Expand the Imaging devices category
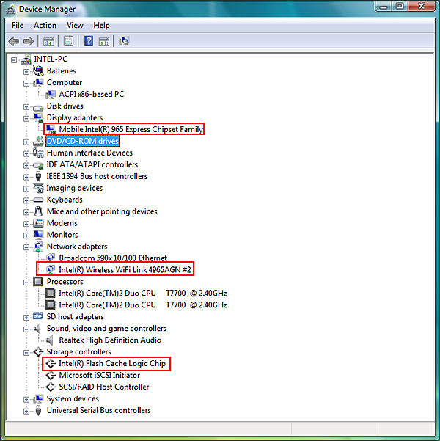Screen dimensions: 440x441 pos(26,189)
